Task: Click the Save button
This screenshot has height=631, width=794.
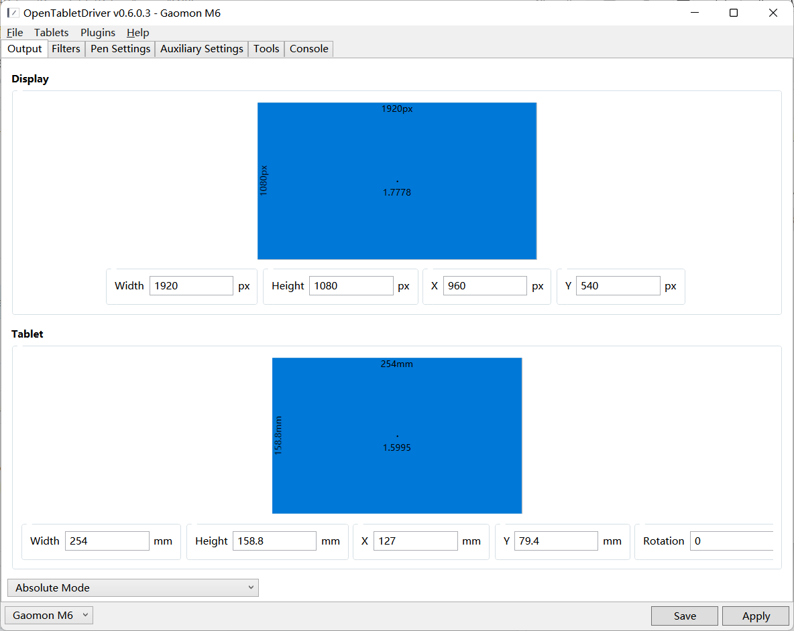Action: click(x=684, y=616)
